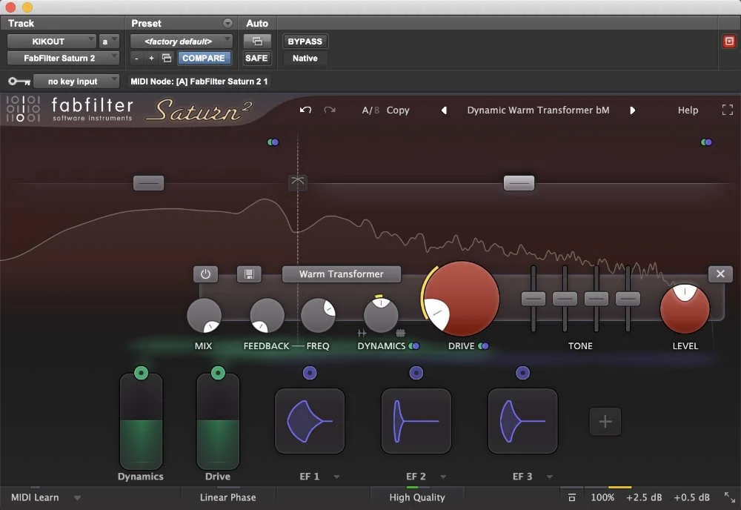Click modulation indicator above the right band
This screenshot has width=741, height=510.
706,142
